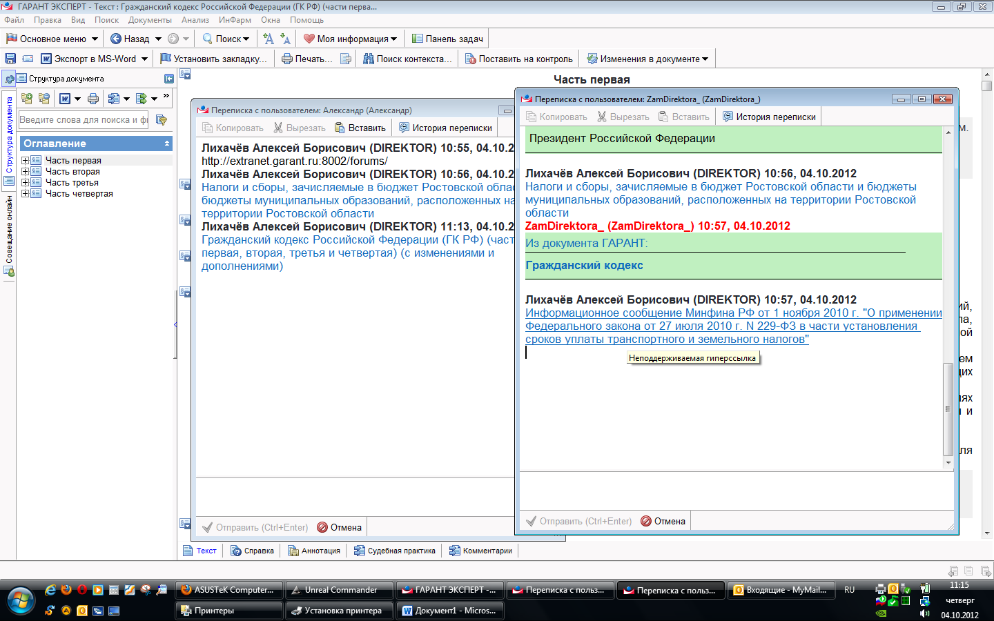Click the volume speaker tray icon
This screenshot has height=621, width=994.
(x=924, y=614)
